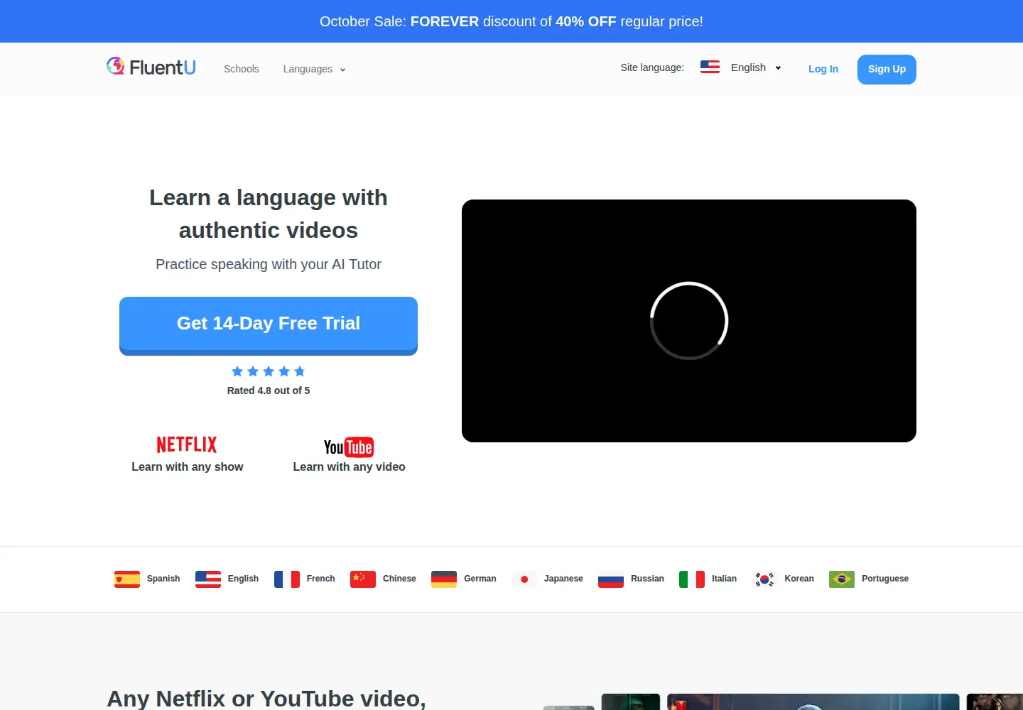The width and height of the screenshot is (1023, 710).
Task: Open the Russian language text link
Action: (647, 579)
